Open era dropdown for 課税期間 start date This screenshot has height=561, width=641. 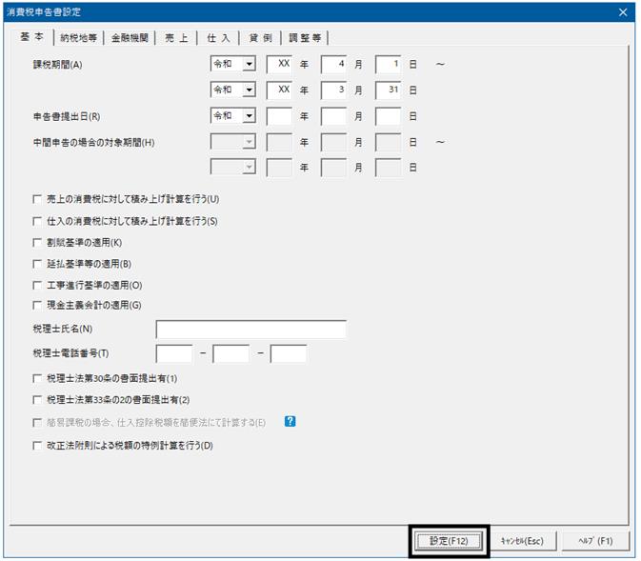(249, 64)
